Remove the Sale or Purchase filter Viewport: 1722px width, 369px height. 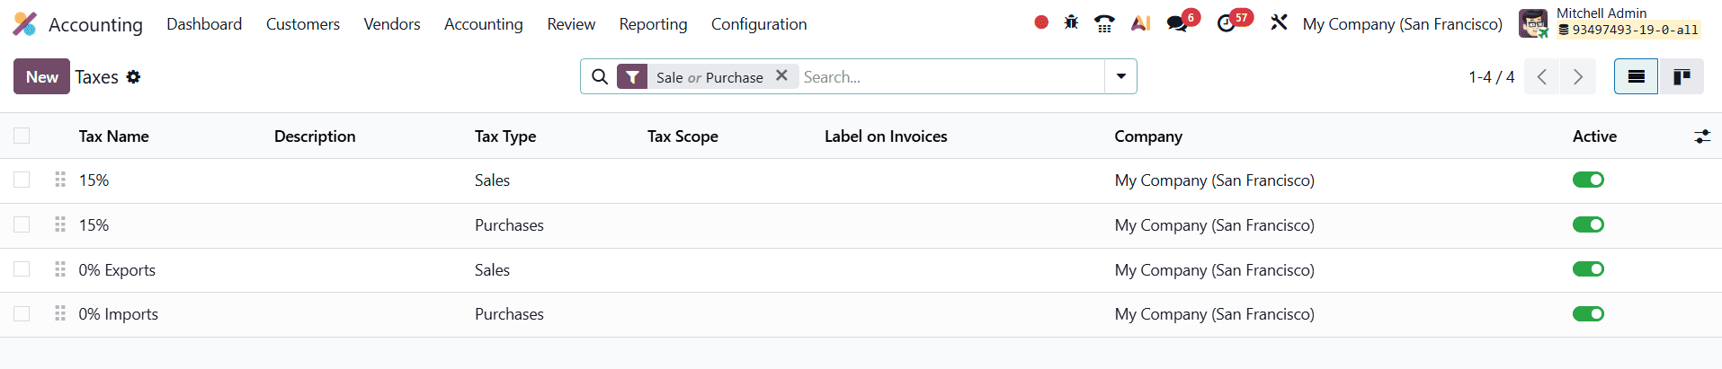(781, 76)
